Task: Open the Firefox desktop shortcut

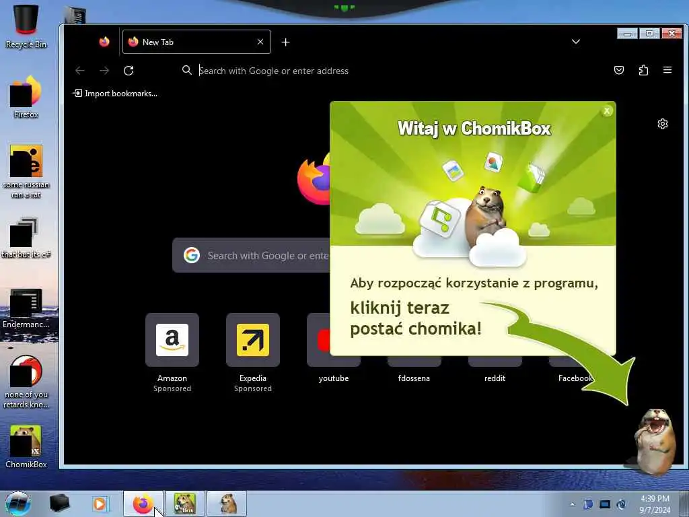Action: coord(26,96)
